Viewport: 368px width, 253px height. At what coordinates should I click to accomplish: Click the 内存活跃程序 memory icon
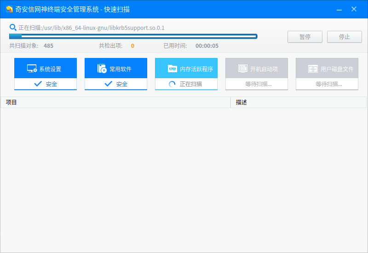click(x=172, y=69)
